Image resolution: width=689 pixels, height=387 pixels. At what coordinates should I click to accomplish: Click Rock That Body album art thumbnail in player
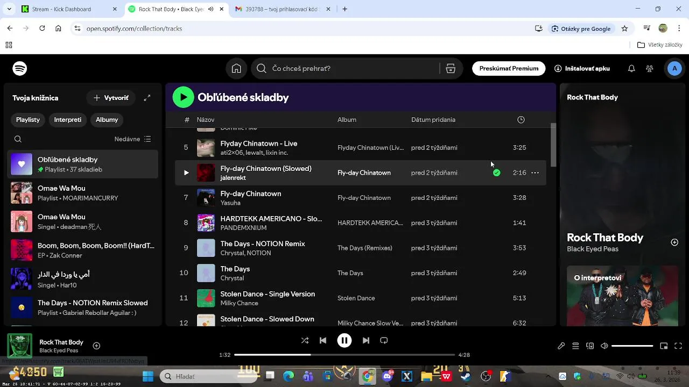click(x=19, y=346)
